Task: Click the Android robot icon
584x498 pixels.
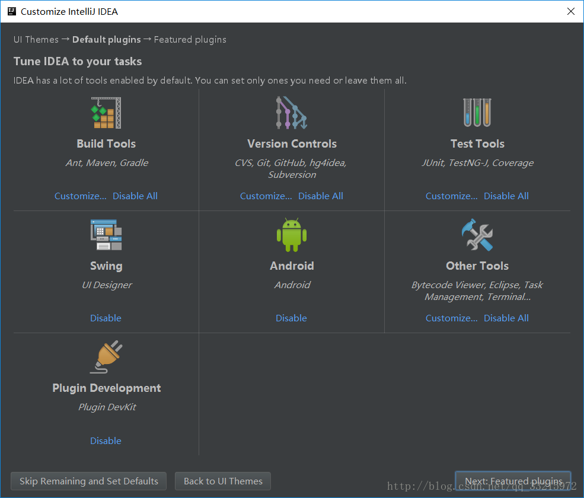Action: pos(292,235)
